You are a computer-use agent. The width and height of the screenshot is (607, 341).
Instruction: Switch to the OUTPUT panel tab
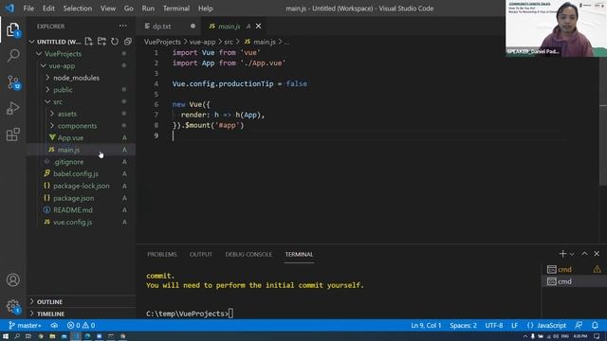click(200, 254)
